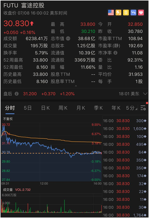This screenshot has height=218, width=149.
Task: Collapse the quote details with the up chevron
Action: coord(76,86)
